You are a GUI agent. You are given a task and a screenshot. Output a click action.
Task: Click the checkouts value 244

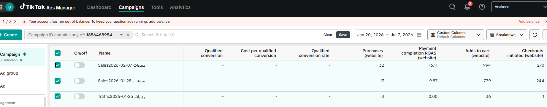tap(540, 81)
